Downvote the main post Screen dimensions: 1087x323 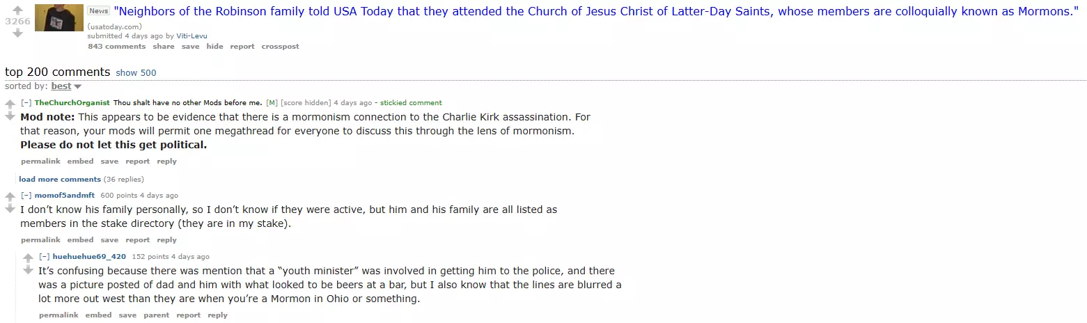click(x=17, y=33)
